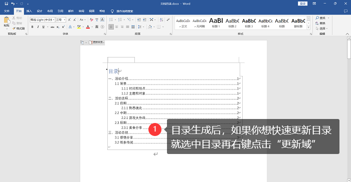
Task: Switch to the Layout (布局) tab
Action: [x=50, y=11]
